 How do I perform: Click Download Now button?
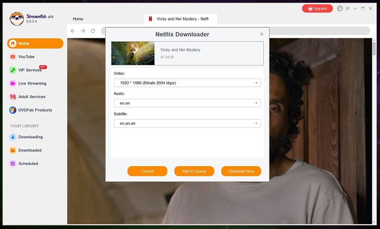(x=241, y=171)
